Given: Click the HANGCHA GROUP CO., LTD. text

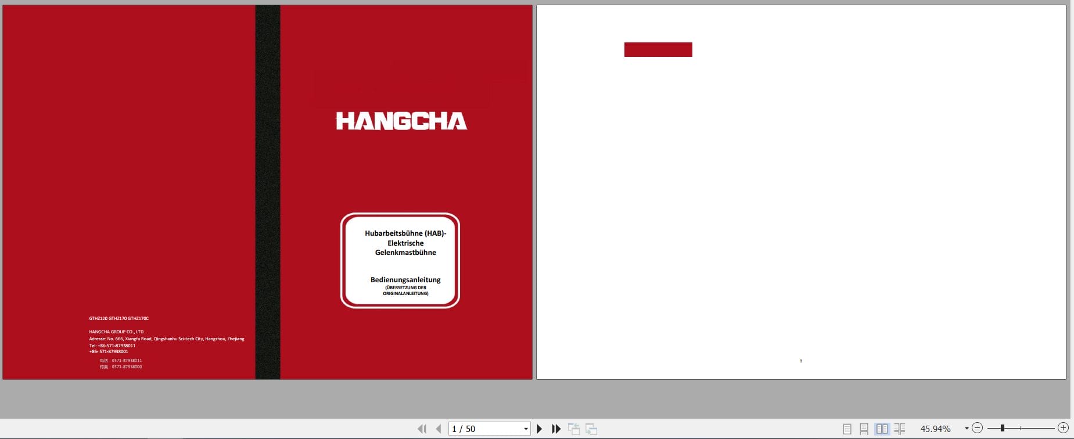Looking at the screenshot, I should [117, 332].
